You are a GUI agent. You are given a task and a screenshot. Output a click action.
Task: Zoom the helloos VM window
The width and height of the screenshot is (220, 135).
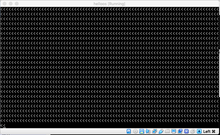click(17, 4)
